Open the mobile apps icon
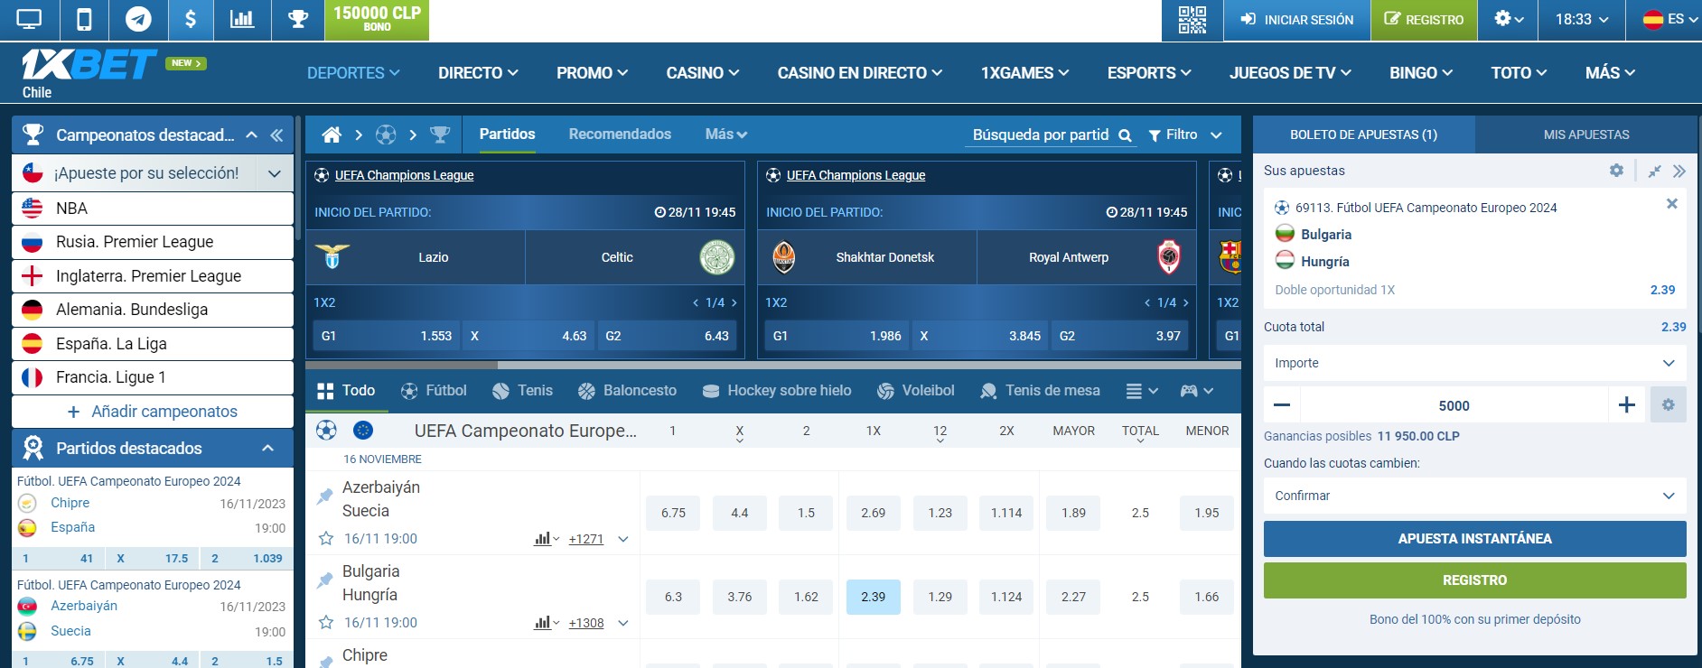The width and height of the screenshot is (1702, 668). click(84, 19)
